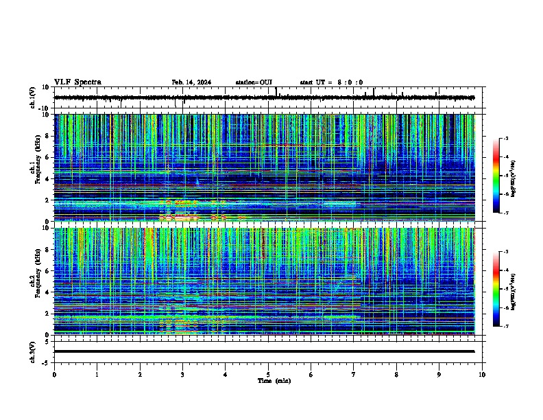543x420 pixels.
Task: Click tick label "6" on the time axis
Action: click(311, 375)
